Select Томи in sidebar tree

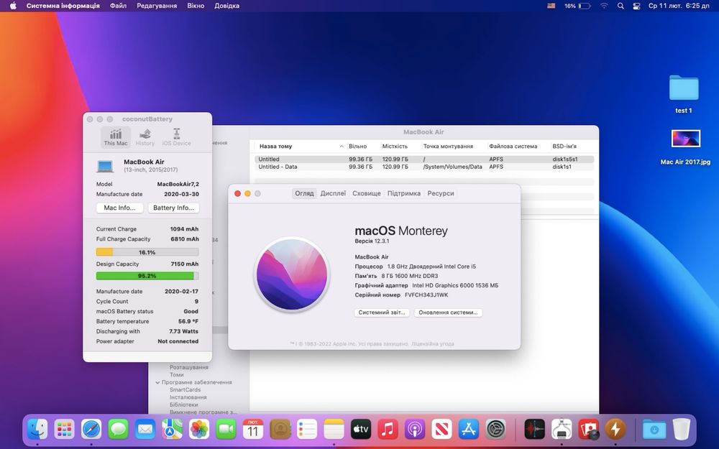177,375
